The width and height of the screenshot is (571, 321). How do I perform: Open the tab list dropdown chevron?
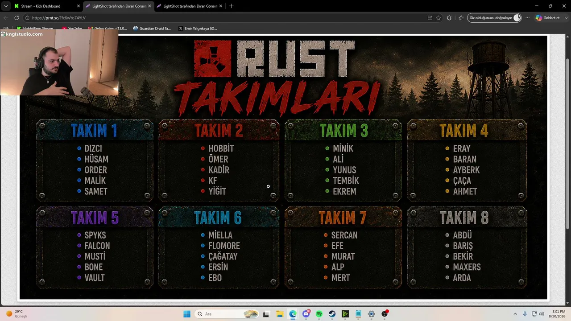tap(6, 6)
